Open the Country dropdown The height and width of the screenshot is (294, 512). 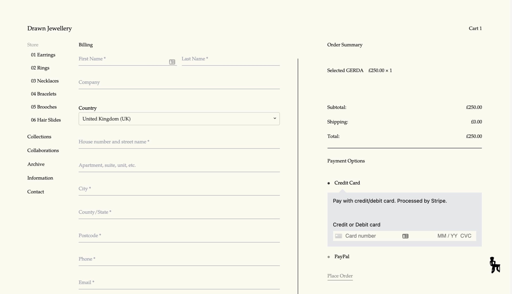click(x=179, y=119)
